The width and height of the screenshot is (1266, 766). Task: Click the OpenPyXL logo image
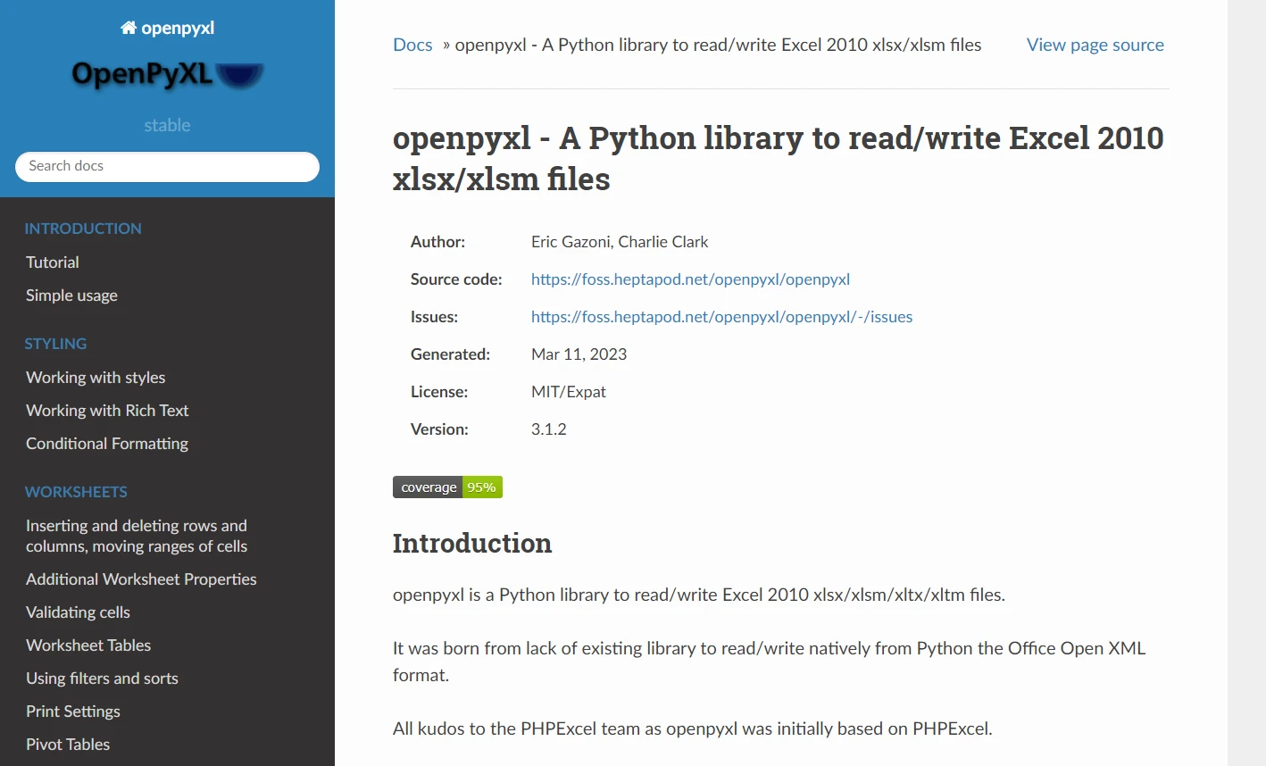(x=167, y=75)
